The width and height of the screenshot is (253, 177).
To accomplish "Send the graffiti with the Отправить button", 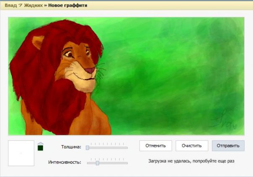I will 228,146.
